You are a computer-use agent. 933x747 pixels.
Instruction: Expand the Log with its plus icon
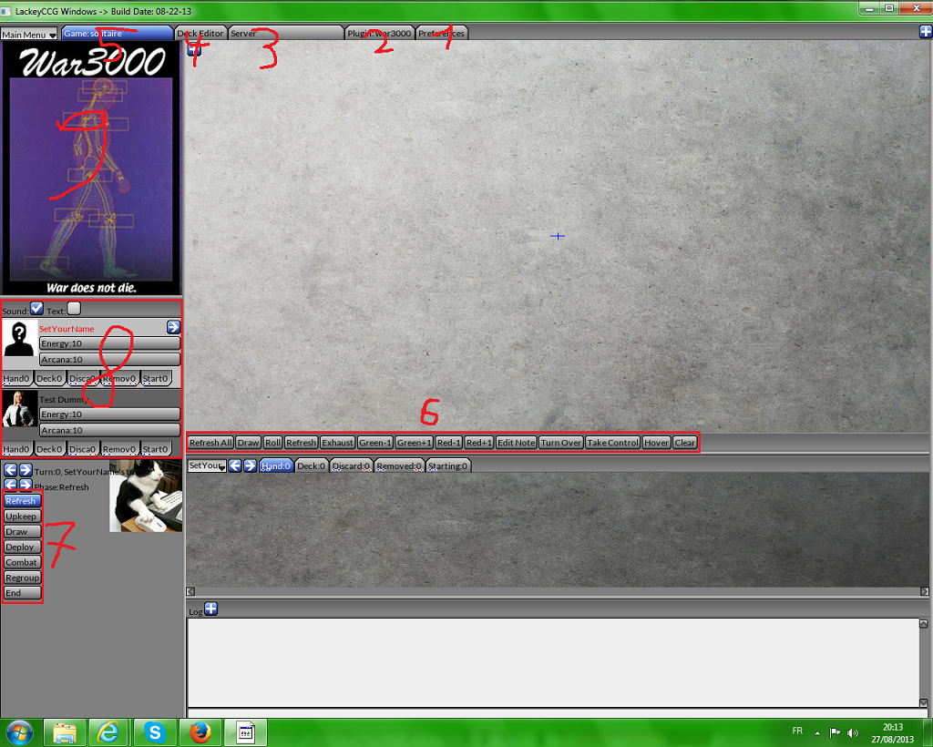coord(211,609)
